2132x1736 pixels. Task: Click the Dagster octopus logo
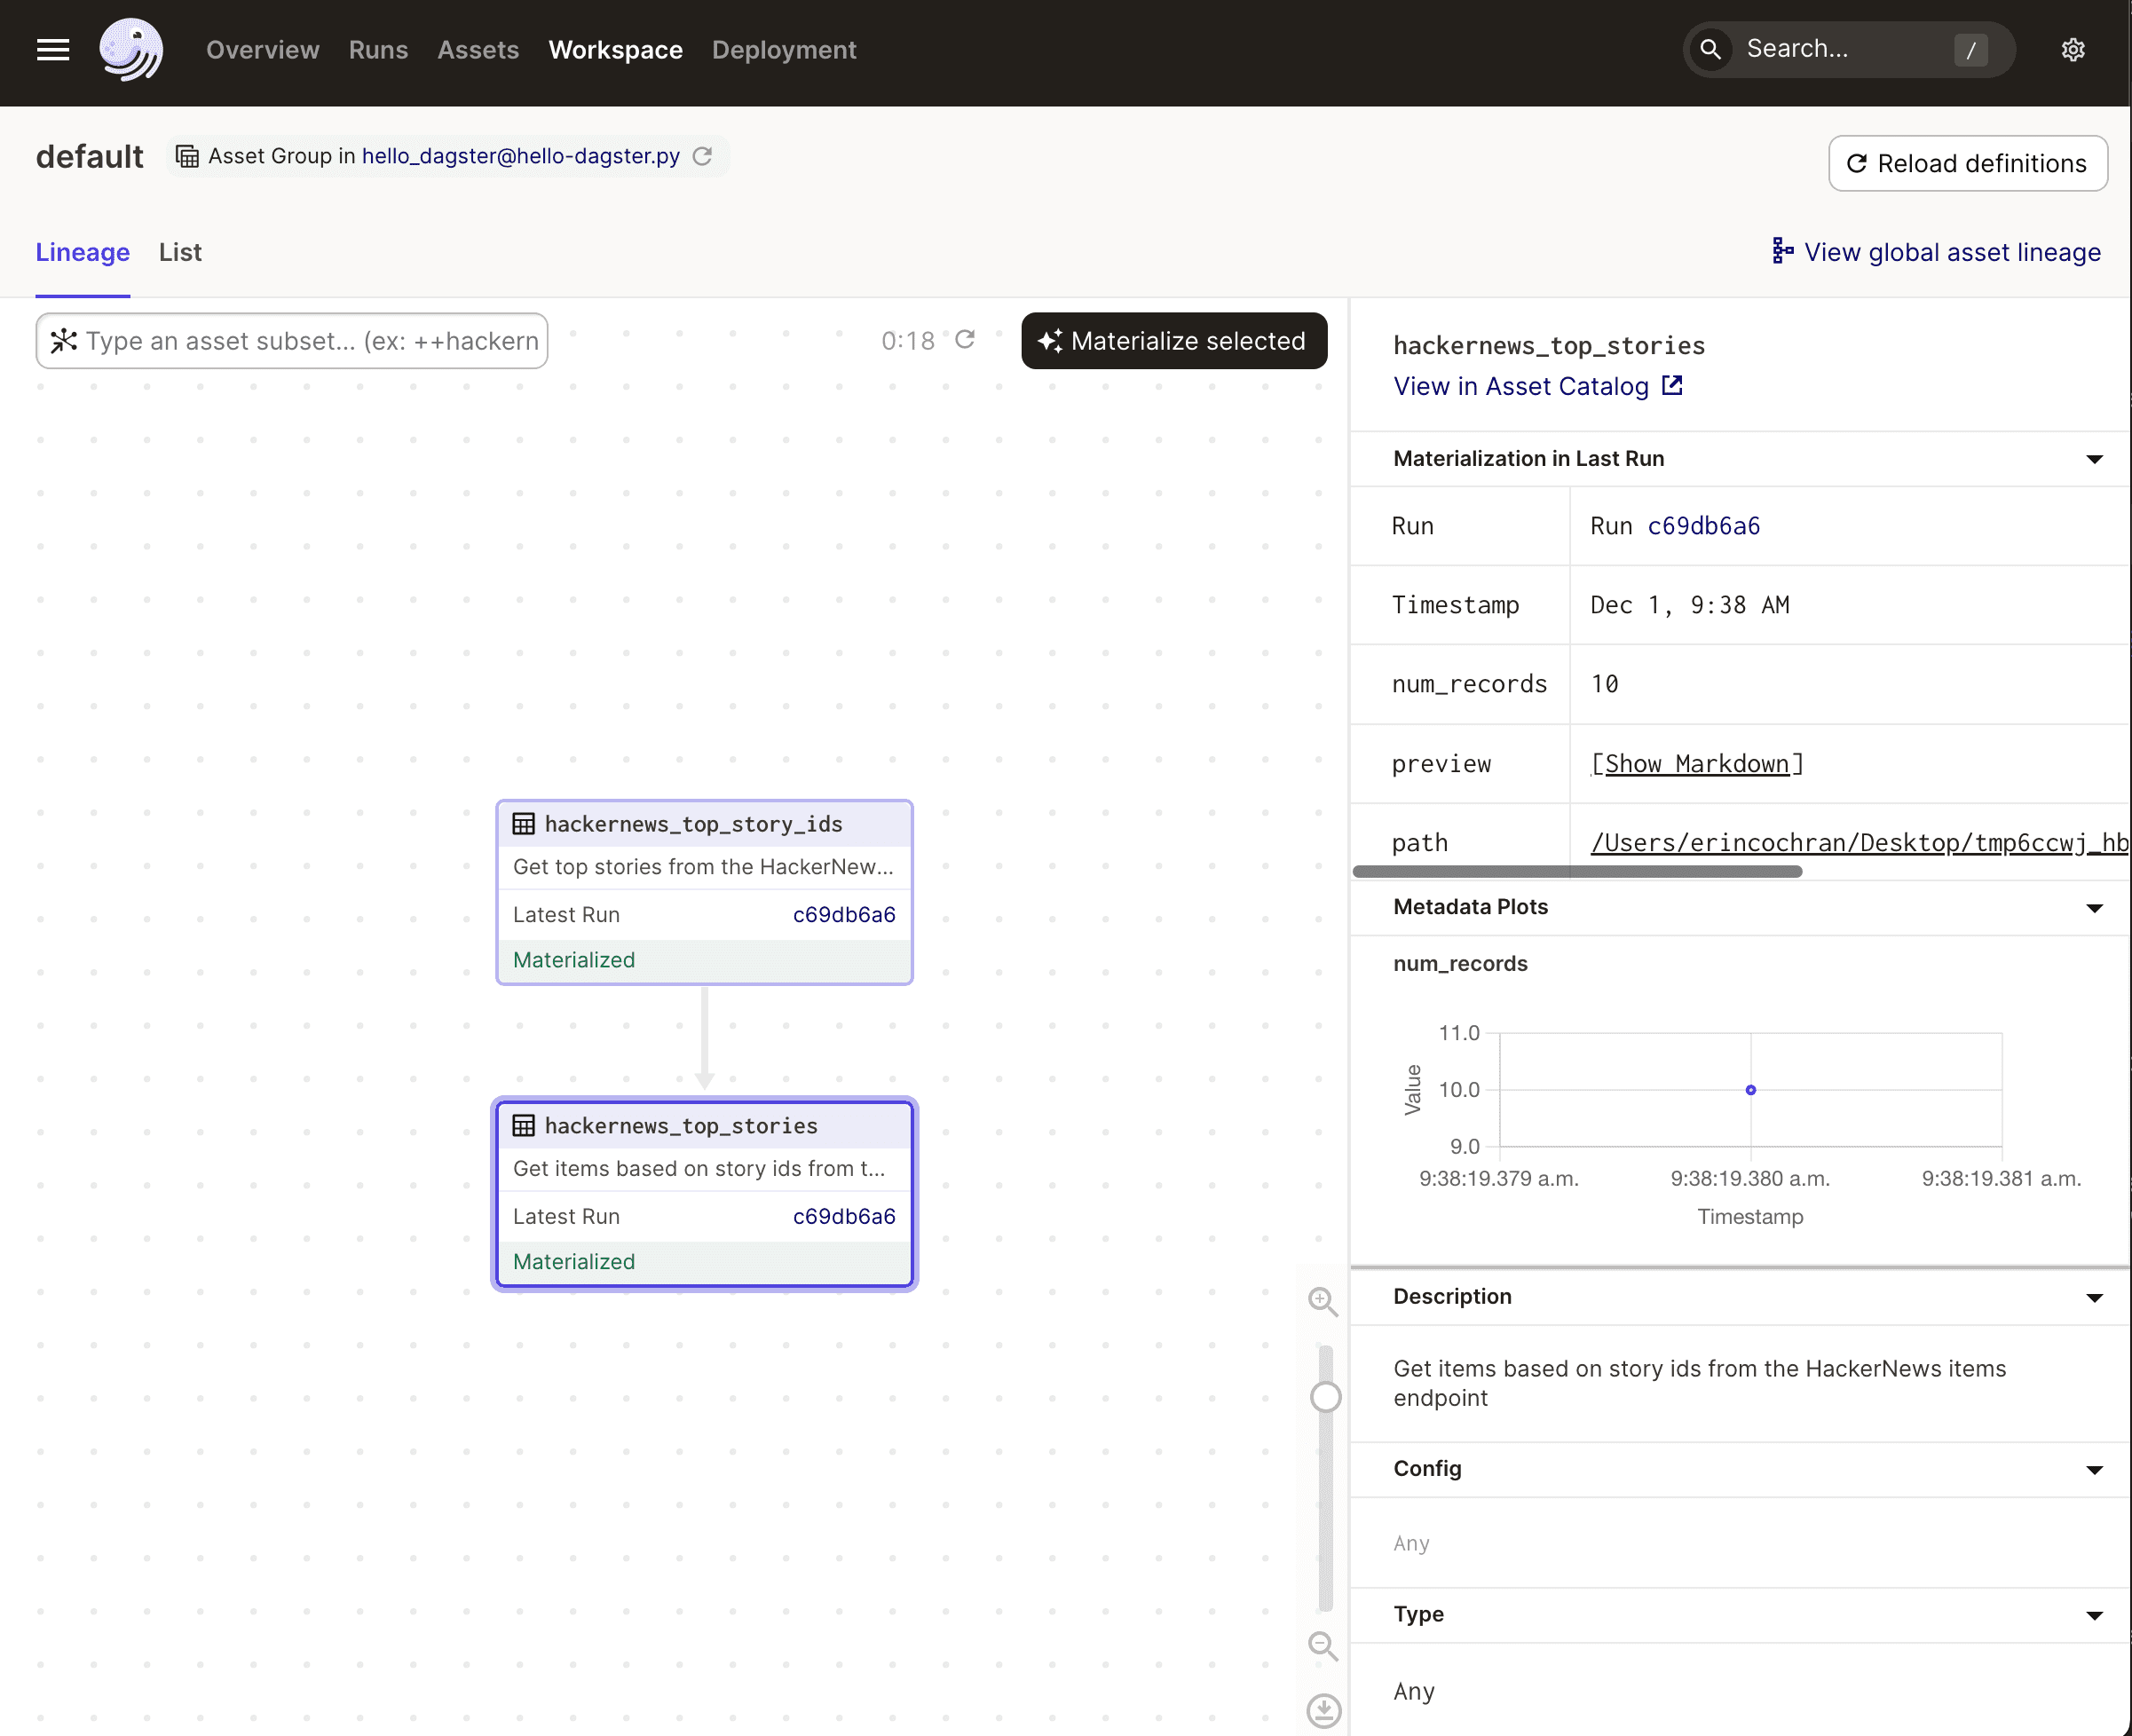(x=131, y=49)
